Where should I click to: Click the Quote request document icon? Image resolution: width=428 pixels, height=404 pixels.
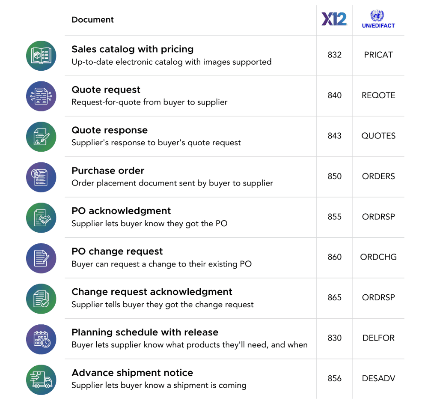41,96
